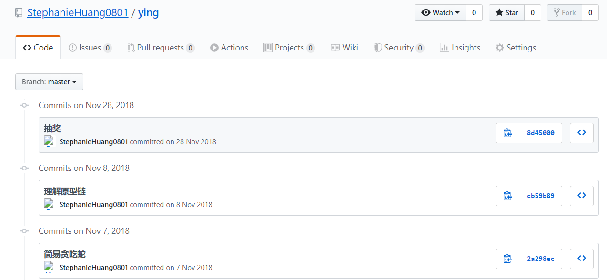
Task: Click the repository book icon beside owner name
Action: [19, 13]
